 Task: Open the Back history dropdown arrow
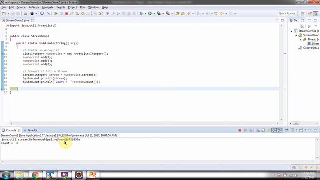(226, 13)
